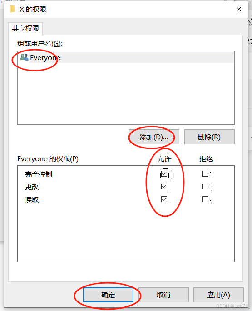252x311 pixels.
Task: Toggle 允许 checkbox for 读取
Action: [164, 199]
